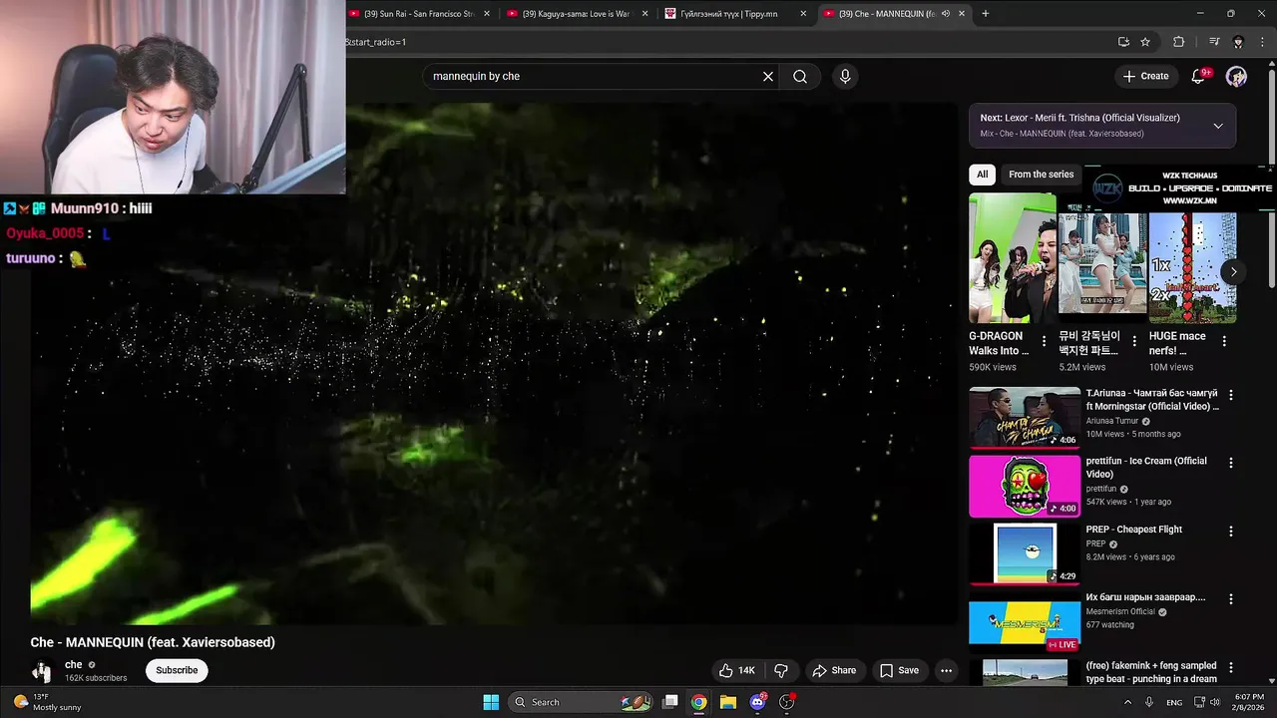This screenshot has width=1277, height=718.
Task: Open options for prettifun Ice Cream video
Action: click(1231, 463)
